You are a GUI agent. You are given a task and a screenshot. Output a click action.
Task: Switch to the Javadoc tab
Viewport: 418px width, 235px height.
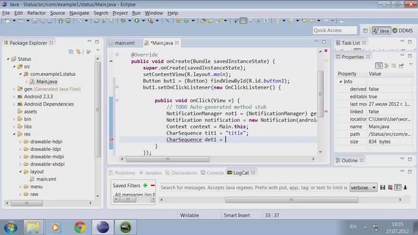coord(151,172)
